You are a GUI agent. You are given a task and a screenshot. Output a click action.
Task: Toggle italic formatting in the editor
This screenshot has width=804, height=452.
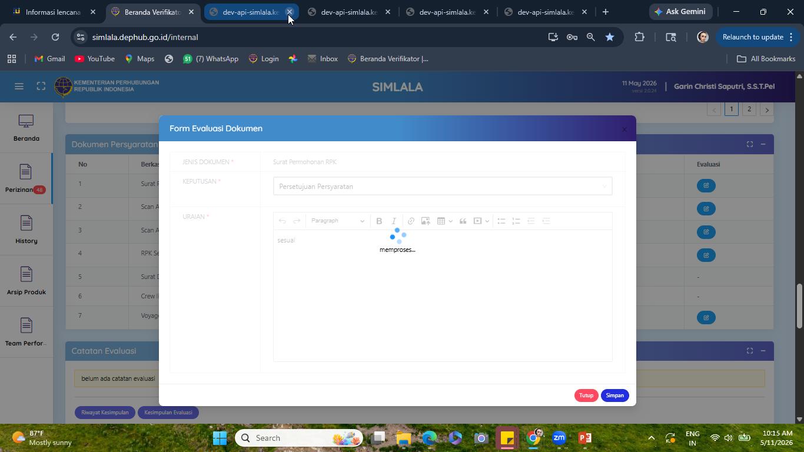pos(394,221)
